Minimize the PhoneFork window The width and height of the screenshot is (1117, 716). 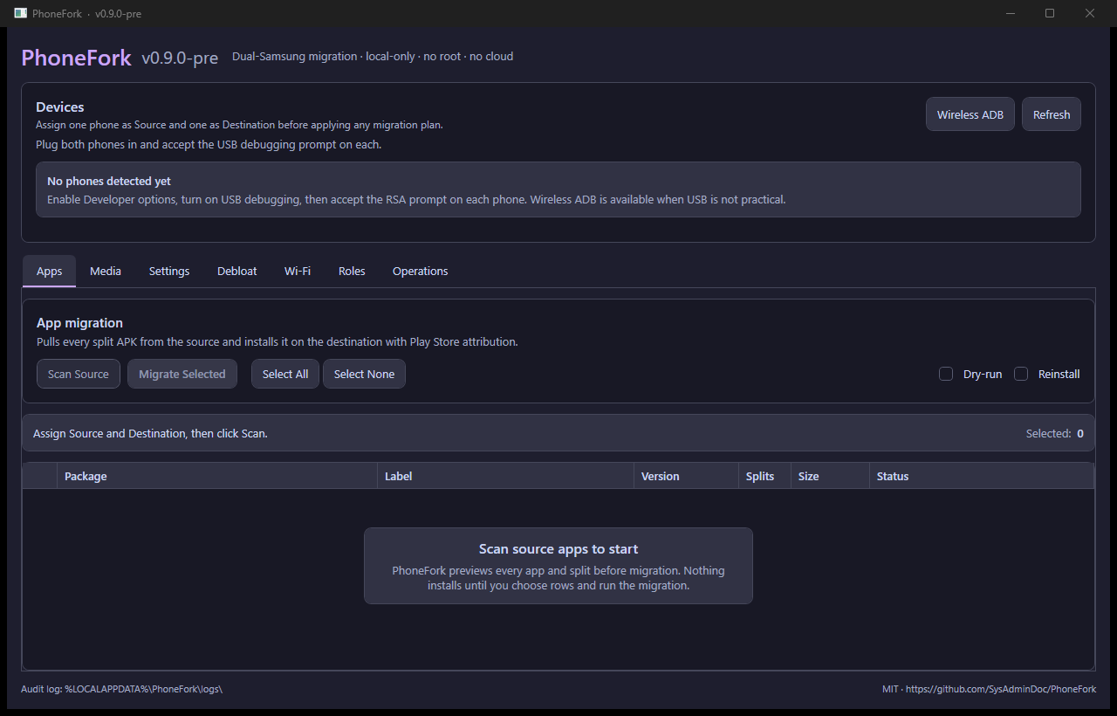click(1010, 13)
